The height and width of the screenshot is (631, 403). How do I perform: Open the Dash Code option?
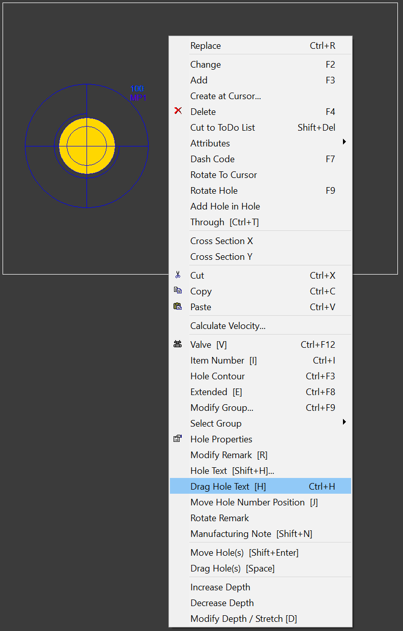(261, 159)
